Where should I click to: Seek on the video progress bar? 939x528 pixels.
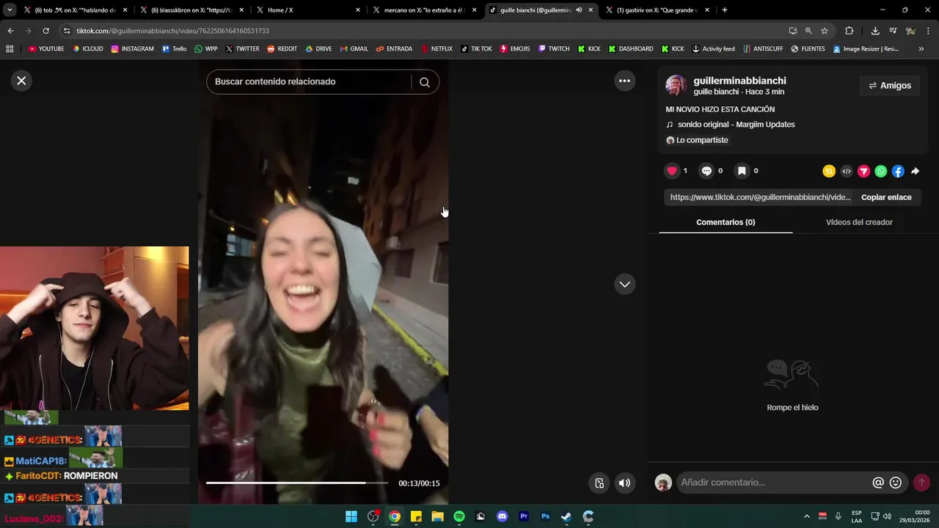pyautogui.click(x=297, y=483)
